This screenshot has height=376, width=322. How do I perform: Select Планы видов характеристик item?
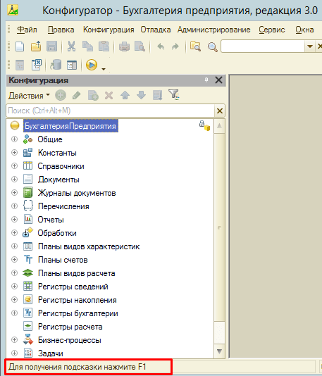tap(89, 246)
